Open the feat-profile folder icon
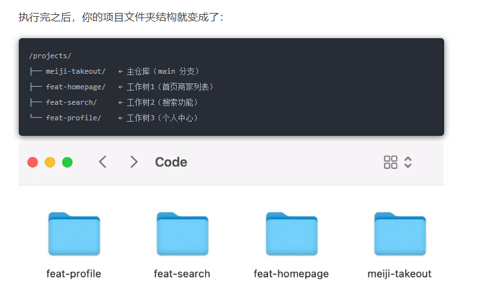The height and width of the screenshot is (306, 483). [74, 234]
